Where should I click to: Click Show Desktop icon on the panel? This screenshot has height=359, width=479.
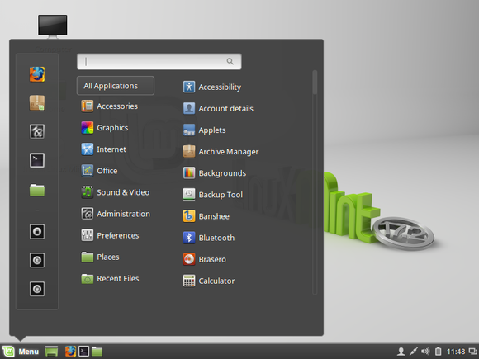tap(51, 352)
